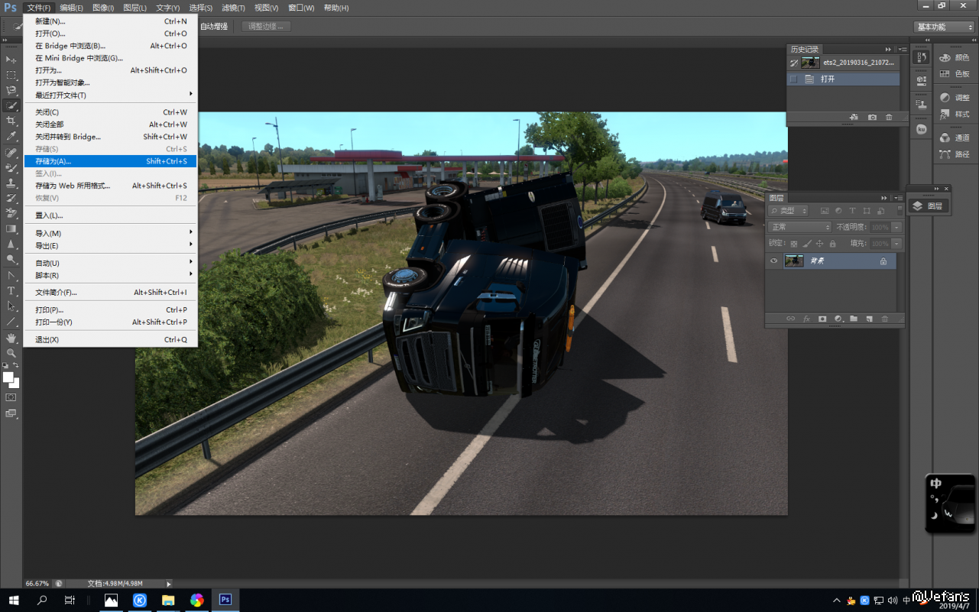Image resolution: width=979 pixels, height=612 pixels.
Task: Open File Explorer from the taskbar
Action: 168,600
